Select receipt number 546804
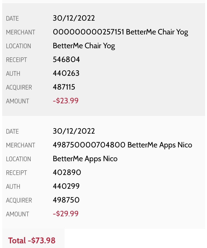 66,60
